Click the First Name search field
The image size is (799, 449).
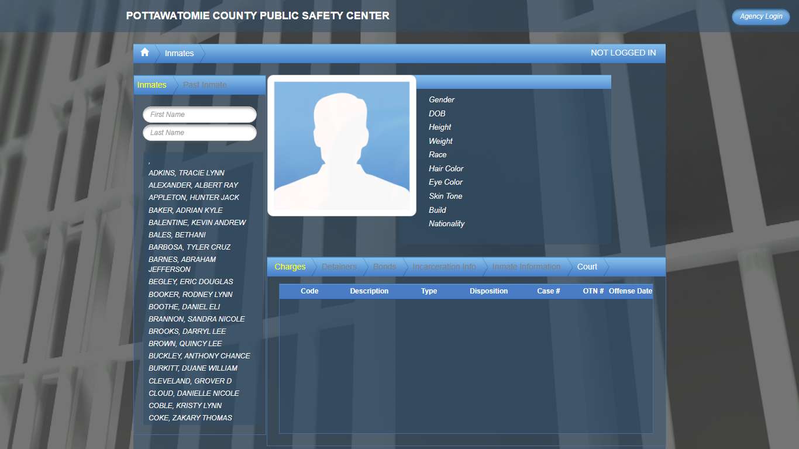[199, 114]
